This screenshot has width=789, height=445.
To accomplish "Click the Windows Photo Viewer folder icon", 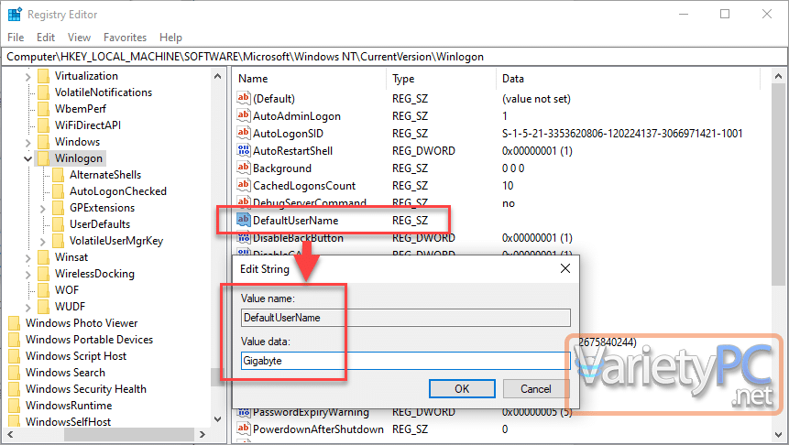I will click(x=15, y=323).
